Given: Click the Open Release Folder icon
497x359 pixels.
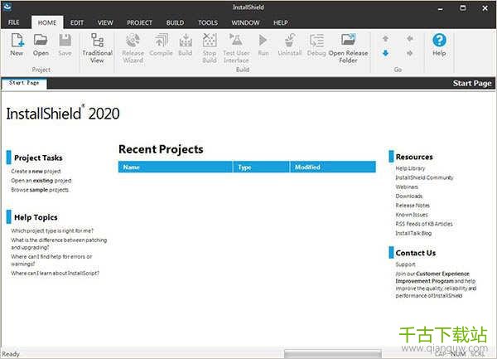Looking at the screenshot, I should pyautogui.click(x=348, y=46).
